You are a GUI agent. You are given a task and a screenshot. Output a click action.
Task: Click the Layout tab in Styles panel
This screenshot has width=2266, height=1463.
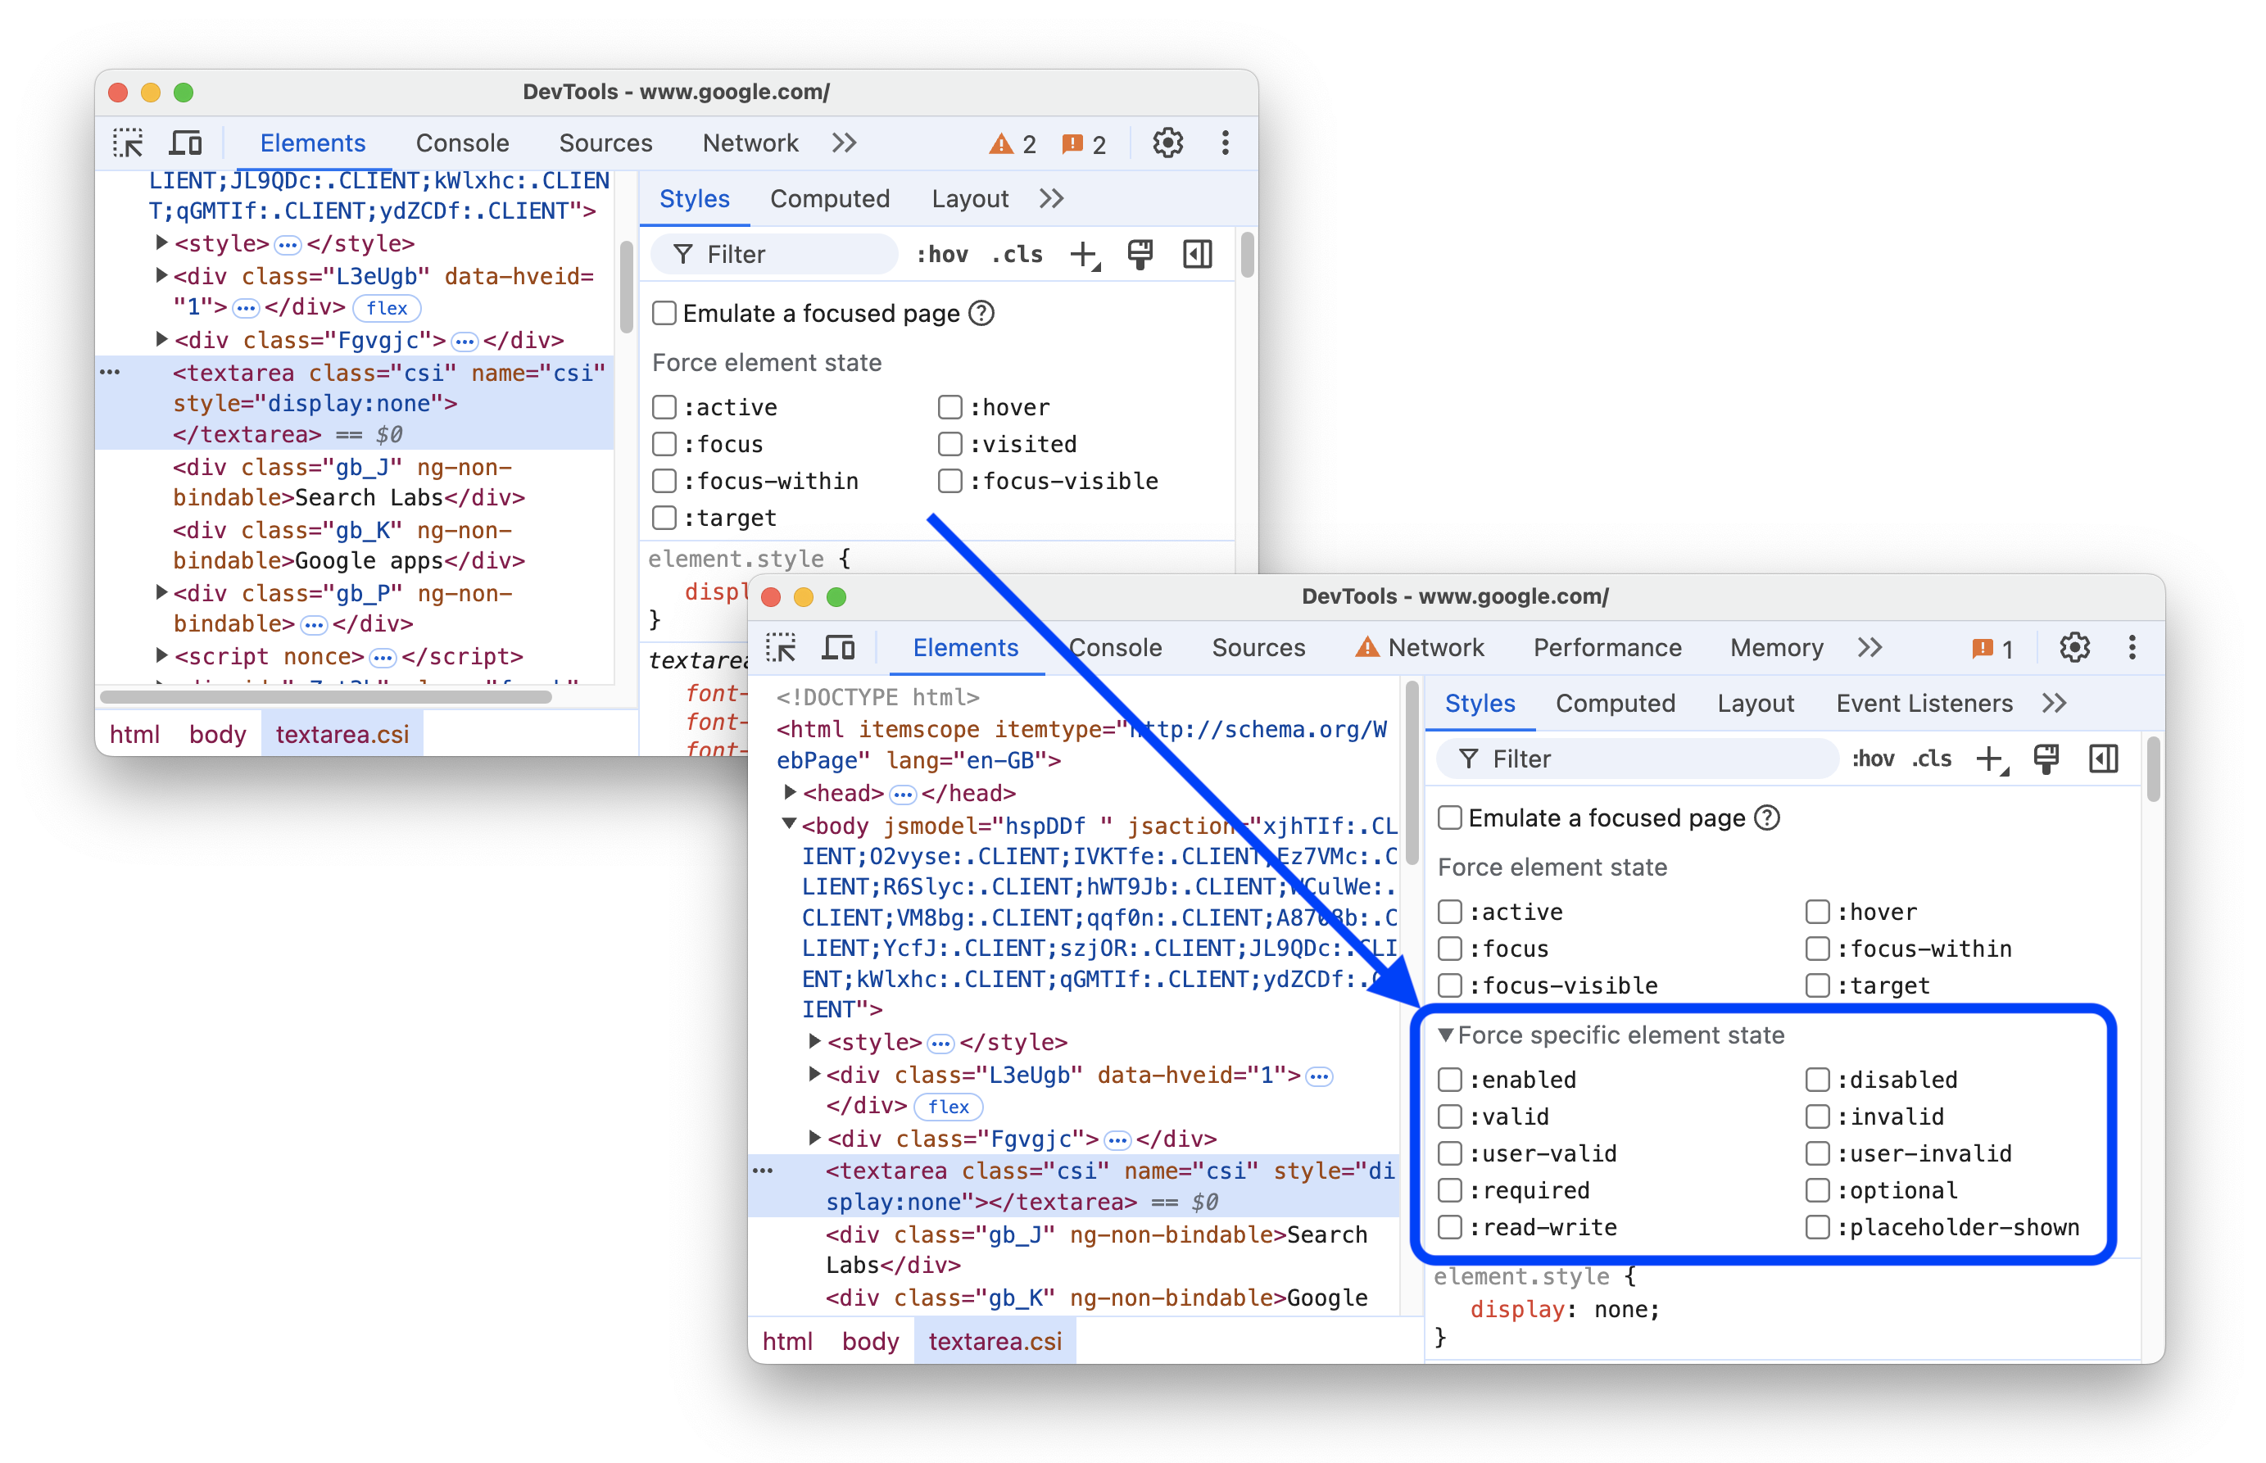[x=974, y=198]
